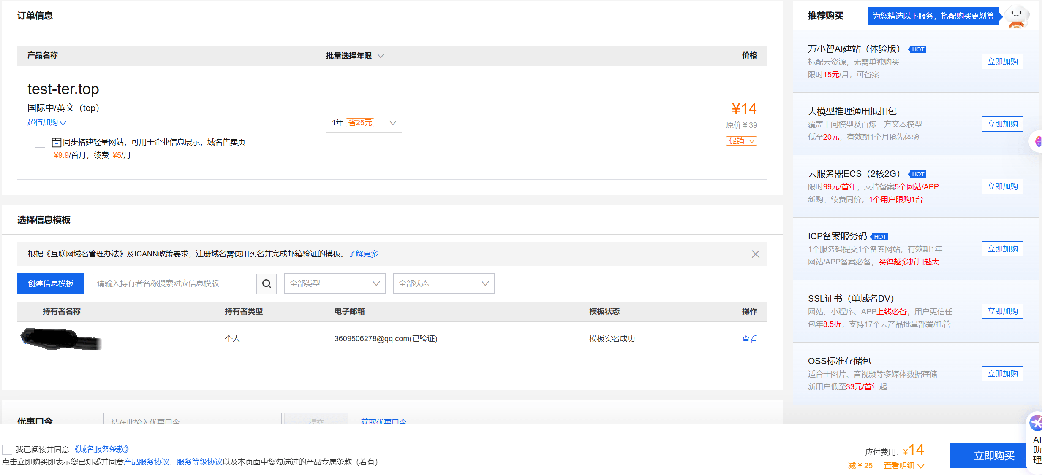Expand the 1-year duration dropdown
1042x475 pixels.
(x=364, y=123)
